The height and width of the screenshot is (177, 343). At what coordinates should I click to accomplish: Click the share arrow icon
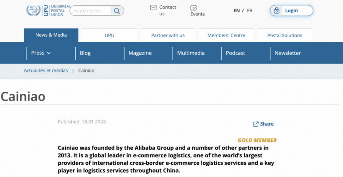(256, 124)
